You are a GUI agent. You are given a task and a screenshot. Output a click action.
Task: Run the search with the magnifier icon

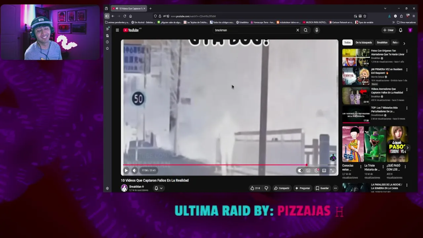coord(306,30)
